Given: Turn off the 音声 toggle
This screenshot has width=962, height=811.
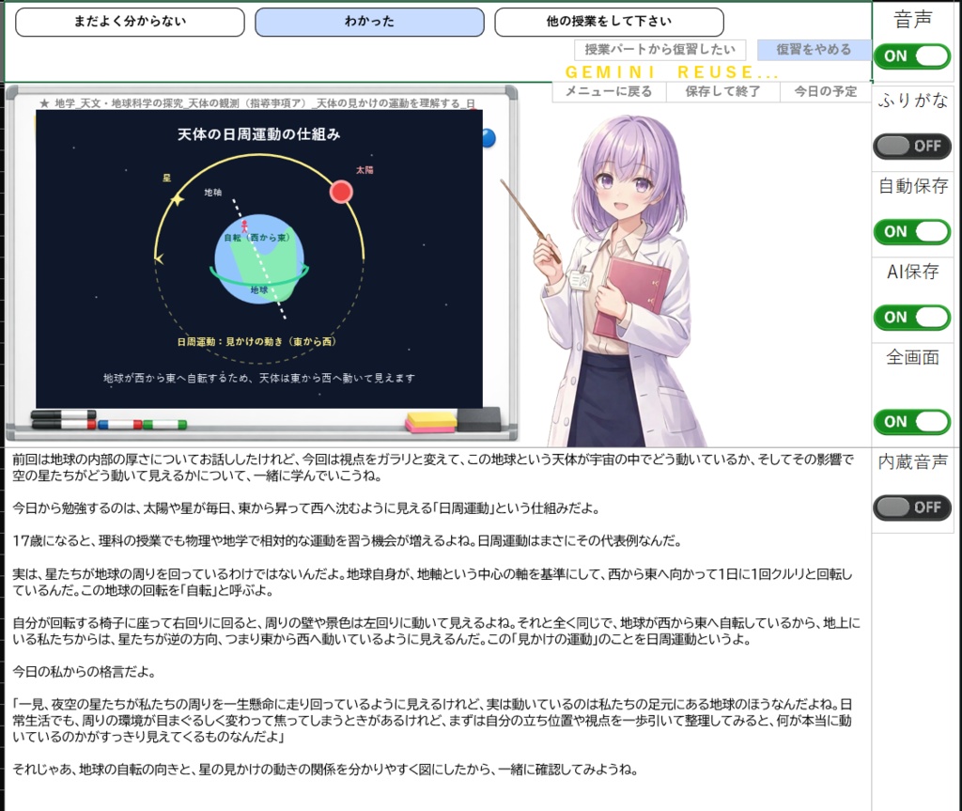Looking at the screenshot, I should [912, 56].
